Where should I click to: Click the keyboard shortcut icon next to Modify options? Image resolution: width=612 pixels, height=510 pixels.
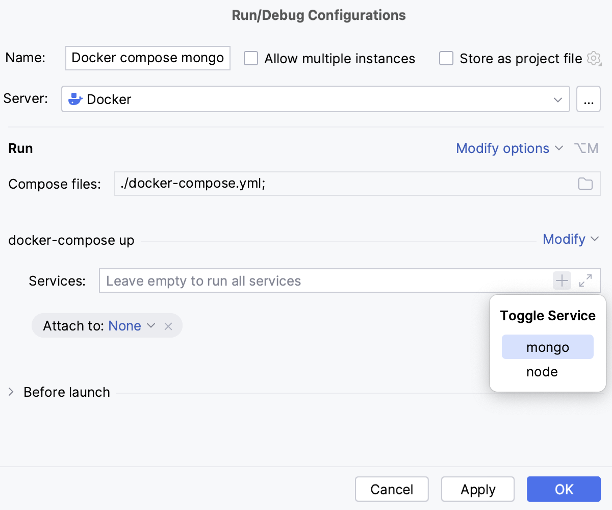pos(586,148)
